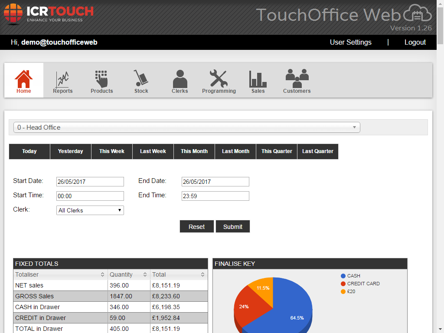The width and height of the screenshot is (444, 333).
Task: Select the This Quarter range tab
Action: (x=277, y=151)
